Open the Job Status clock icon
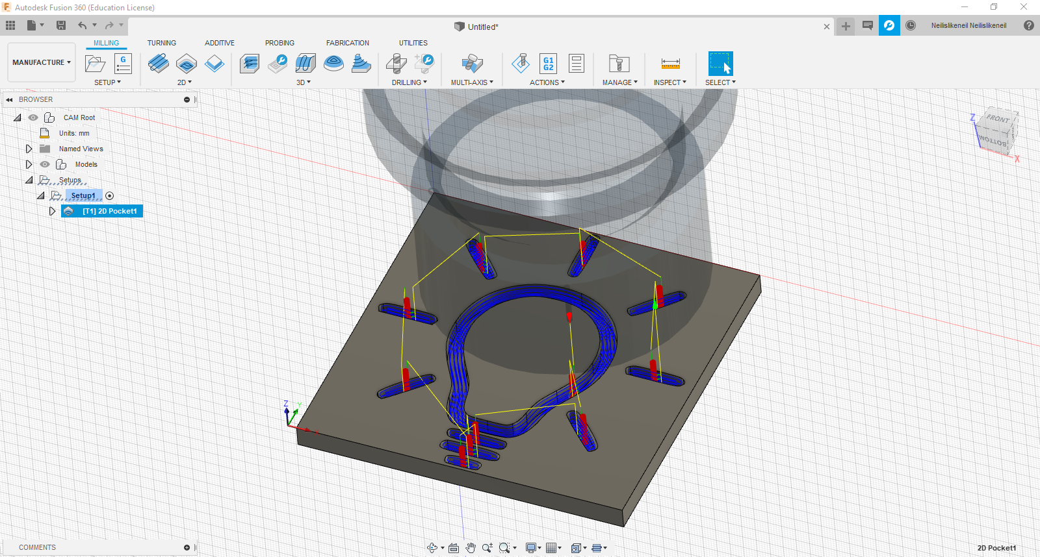The image size is (1040, 557). pos(911,25)
